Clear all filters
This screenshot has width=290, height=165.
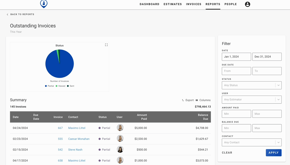point(227,153)
